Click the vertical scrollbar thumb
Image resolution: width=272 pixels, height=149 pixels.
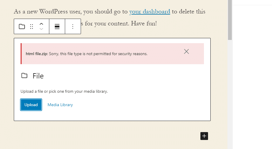click(x=230, y=20)
